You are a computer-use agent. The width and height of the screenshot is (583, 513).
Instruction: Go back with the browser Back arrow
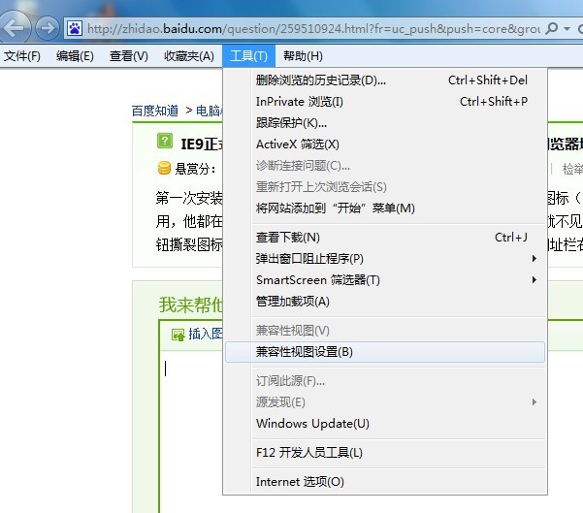click(x=15, y=27)
